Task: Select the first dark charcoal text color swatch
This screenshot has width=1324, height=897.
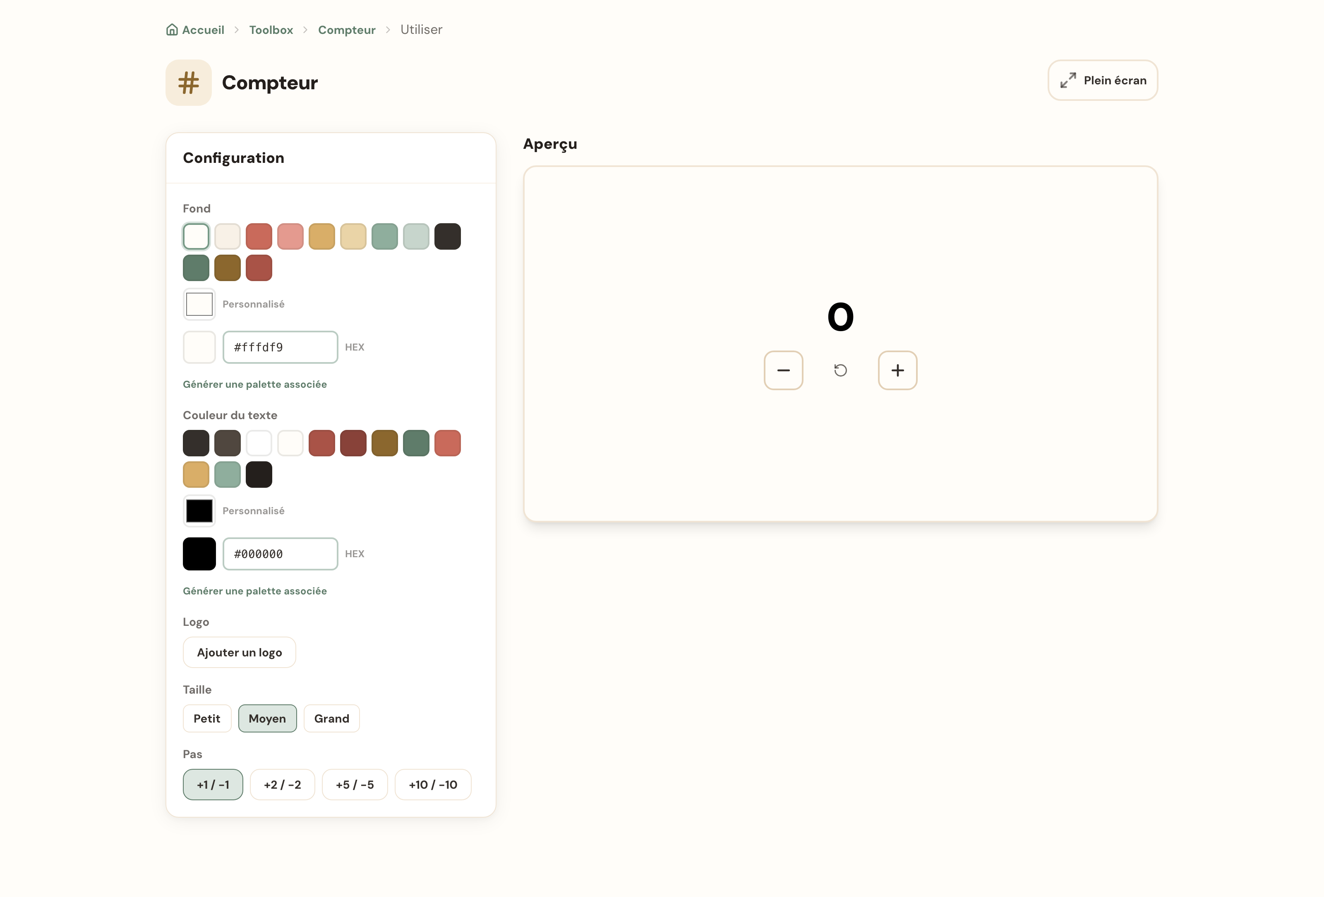Action: 196,443
